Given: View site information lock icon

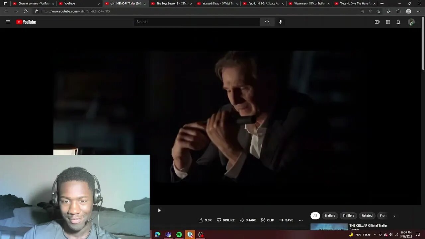Looking at the screenshot, I should pyautogui.click(x=37, y=11).
